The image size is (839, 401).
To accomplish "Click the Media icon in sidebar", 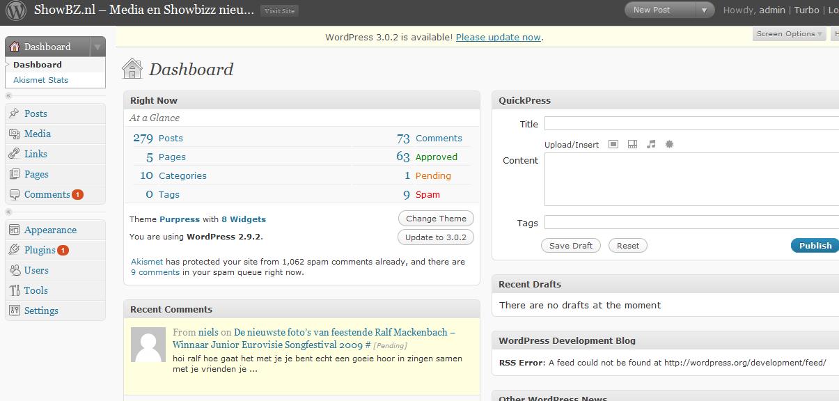I will point(15,134).
